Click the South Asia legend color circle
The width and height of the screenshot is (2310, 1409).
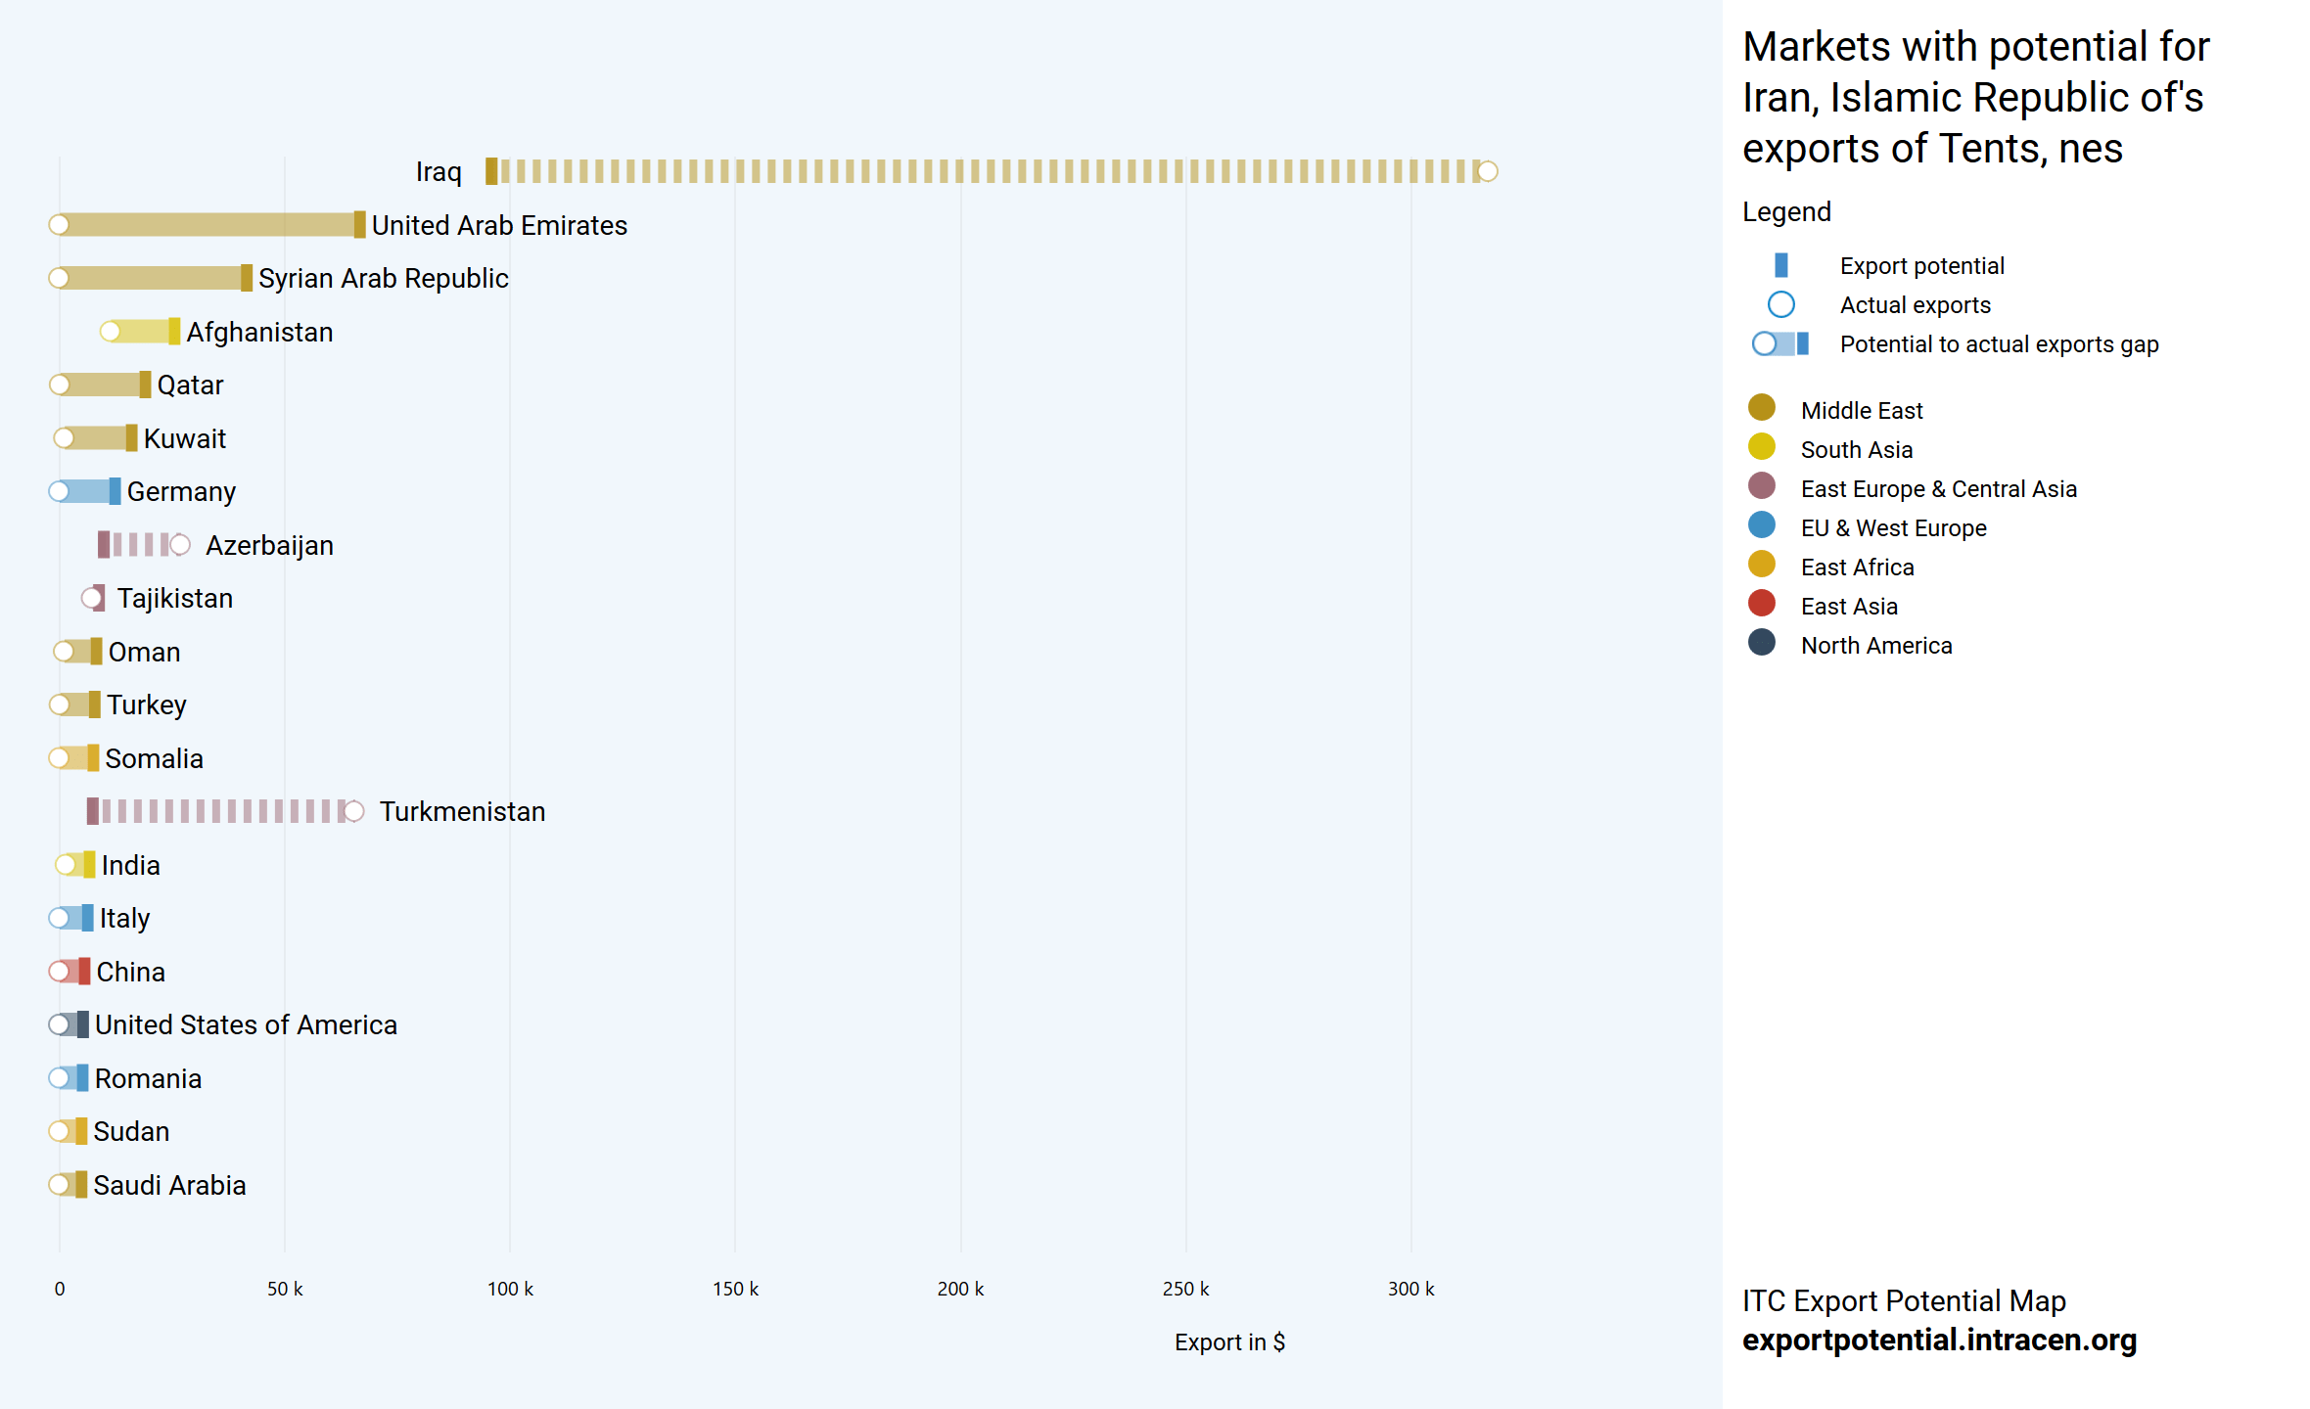pyautogui.click(x=1761, y=447)
